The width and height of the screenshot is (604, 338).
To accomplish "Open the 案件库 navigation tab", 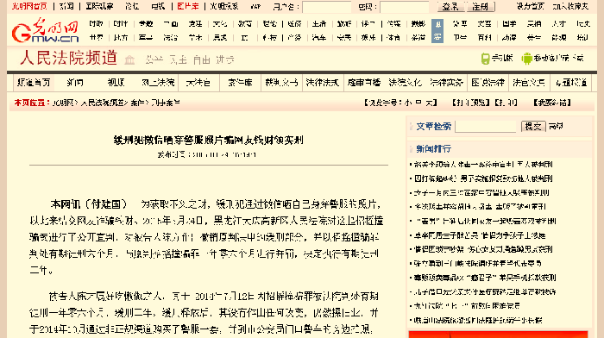I will [240, 83].
